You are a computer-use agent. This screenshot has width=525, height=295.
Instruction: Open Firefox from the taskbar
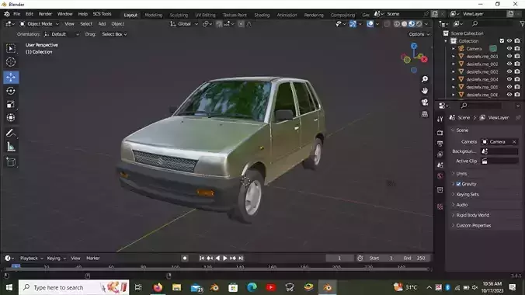[158, 287]
